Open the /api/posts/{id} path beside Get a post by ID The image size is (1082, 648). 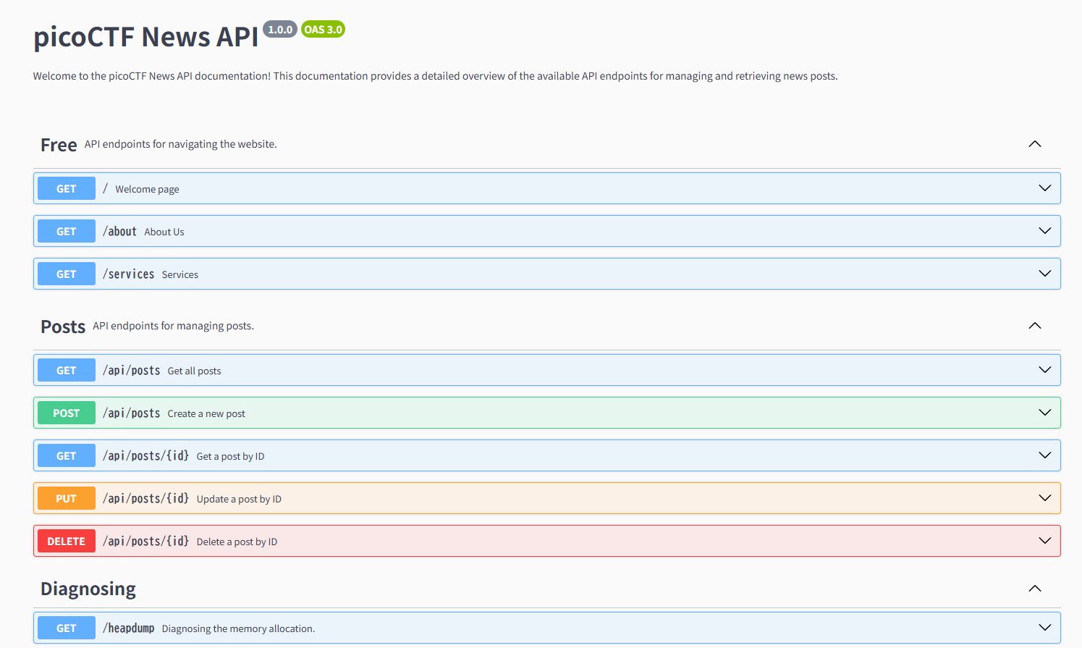pos(146,456)
